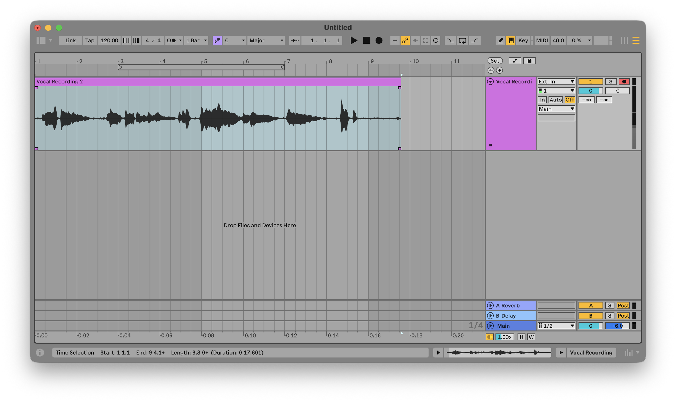Open the Main output routing dropdown on vocal track
The image size is (676, 402).
(556, 109)
